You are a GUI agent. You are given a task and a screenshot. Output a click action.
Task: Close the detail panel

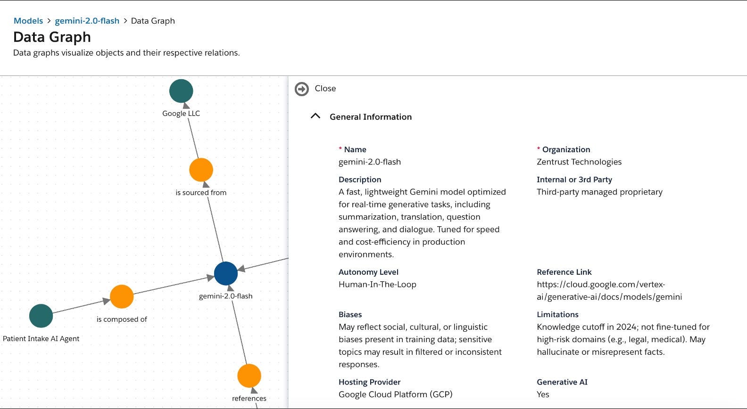324,88
